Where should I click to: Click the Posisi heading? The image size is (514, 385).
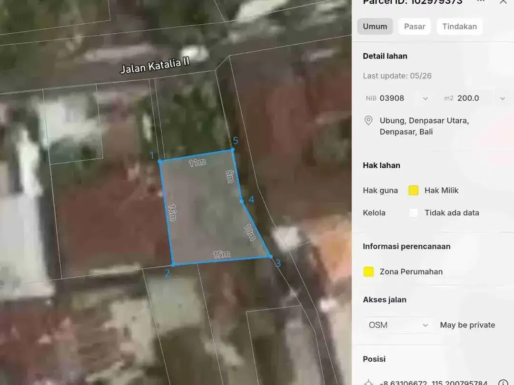pos(374,359)
